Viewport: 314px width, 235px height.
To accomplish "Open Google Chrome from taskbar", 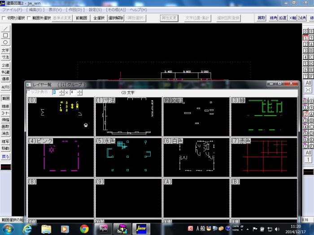I will click(84, 229).
